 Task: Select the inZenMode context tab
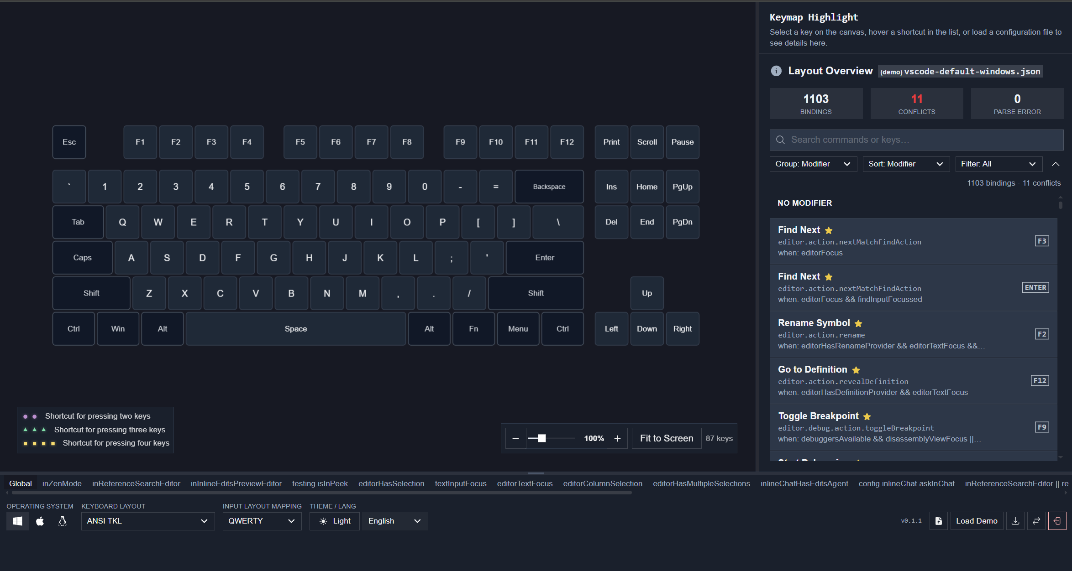62,483
